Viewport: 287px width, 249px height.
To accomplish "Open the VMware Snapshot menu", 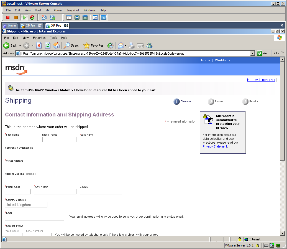I will point(73,10).
